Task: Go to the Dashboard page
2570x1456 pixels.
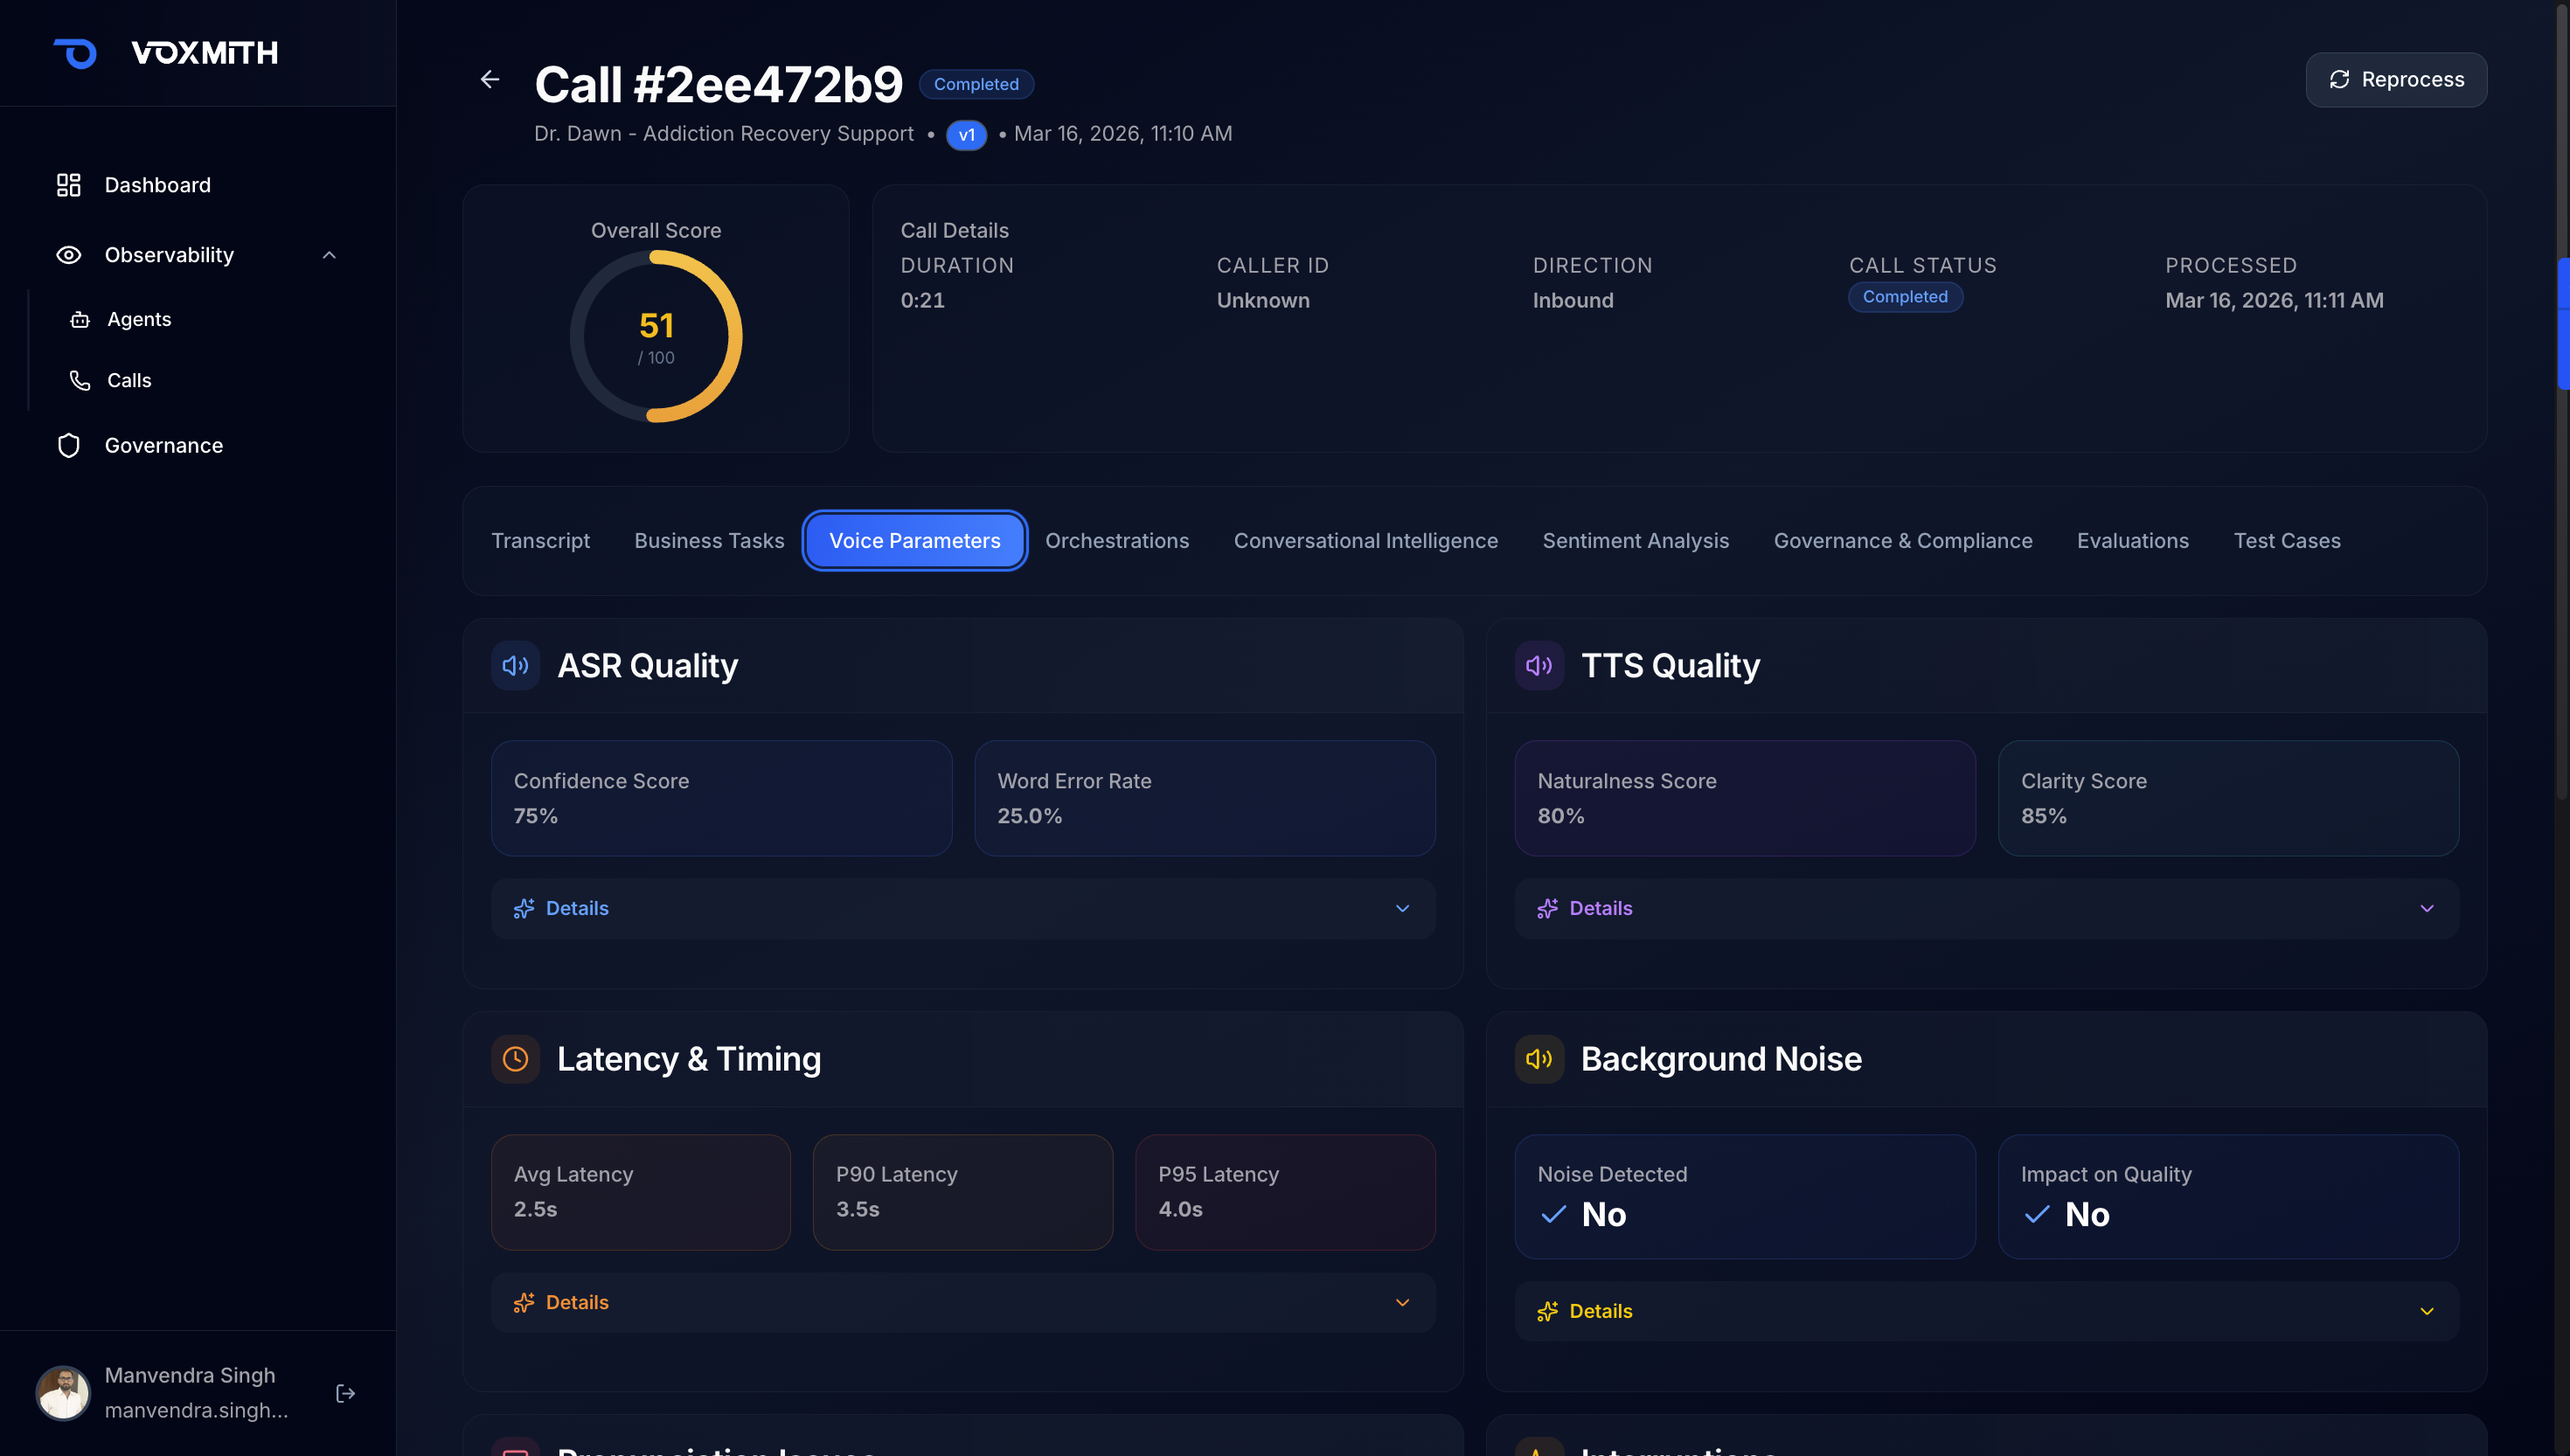Action: (x=157, y=185)
